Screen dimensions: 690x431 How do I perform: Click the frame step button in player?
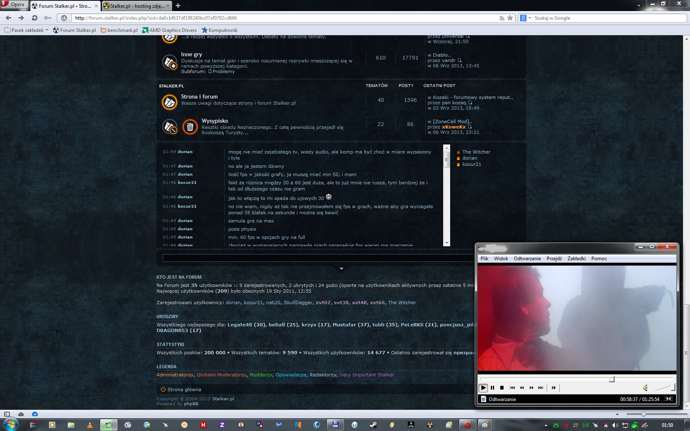pyautogui.click(x=554, y=387)
